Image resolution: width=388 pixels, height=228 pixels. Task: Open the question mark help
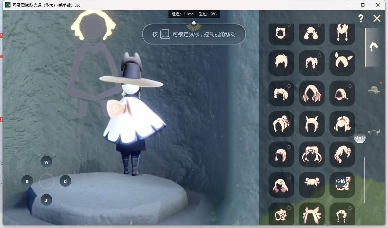361,18
